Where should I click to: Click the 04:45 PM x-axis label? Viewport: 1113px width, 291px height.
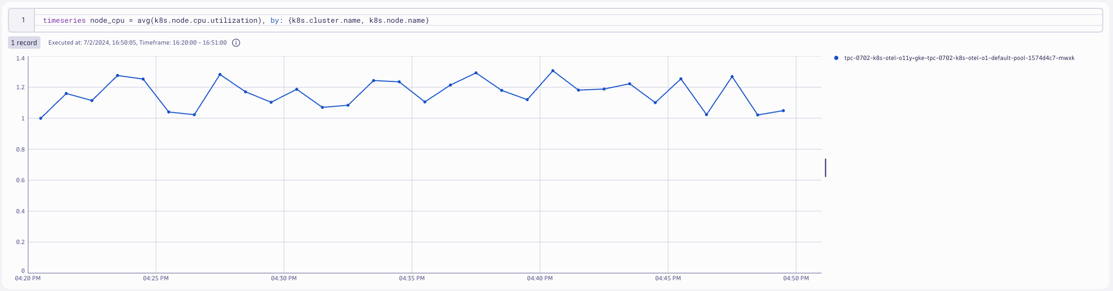point(668,278)
